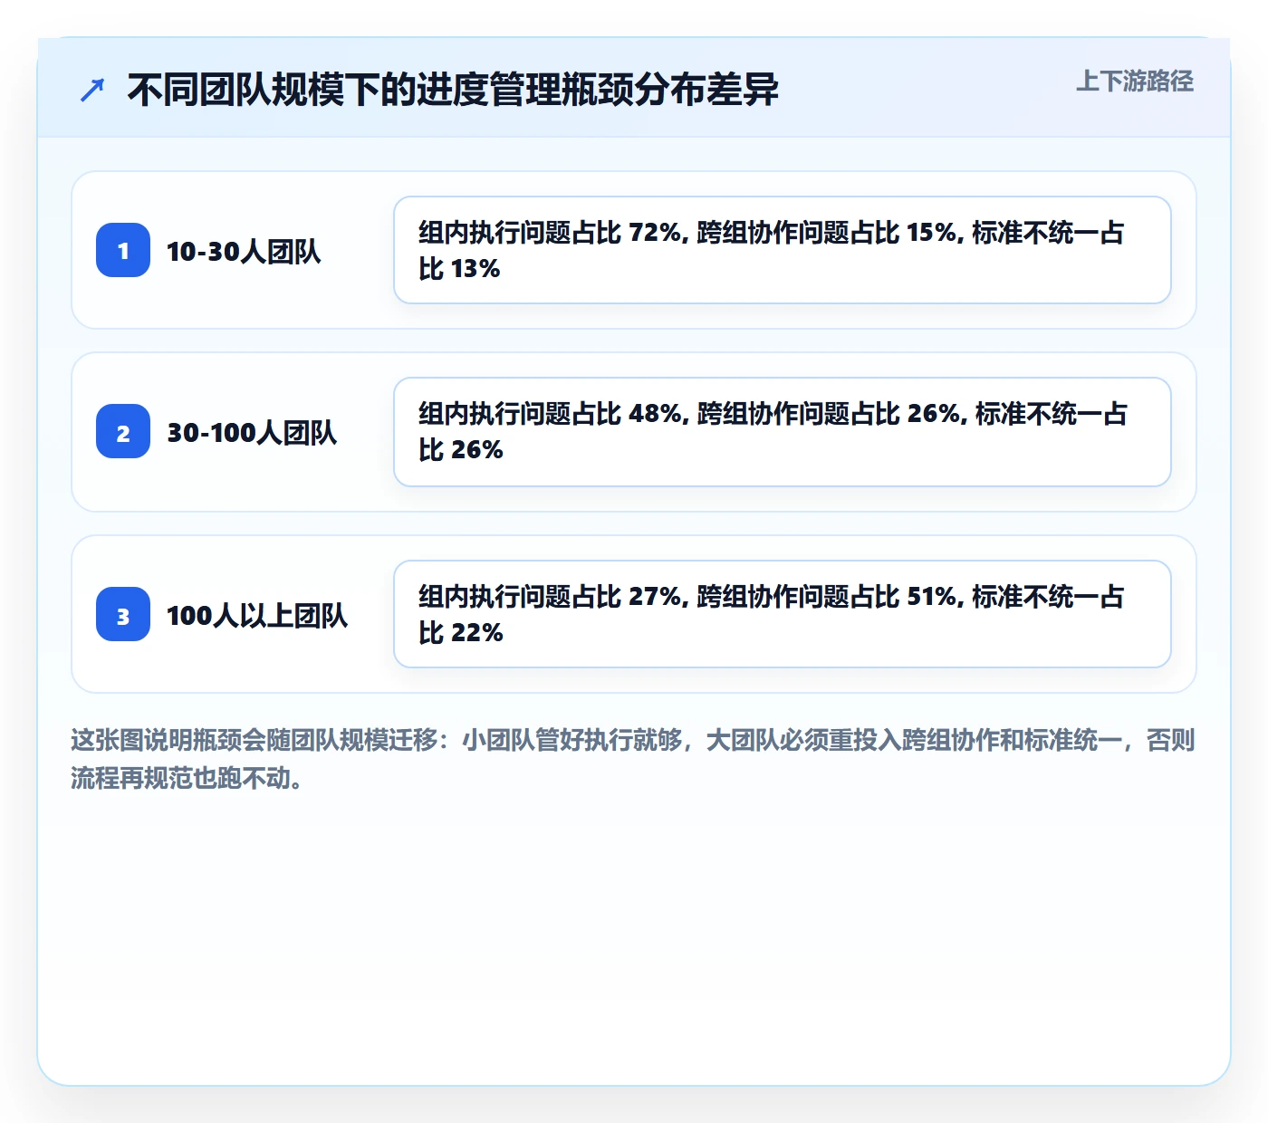The height and width of the screenshot is (1123, 1268).
Task: Click the summary paragraph starting 这张图说明瓶颈
Action: pyautogui.click(x=633, y=759)
